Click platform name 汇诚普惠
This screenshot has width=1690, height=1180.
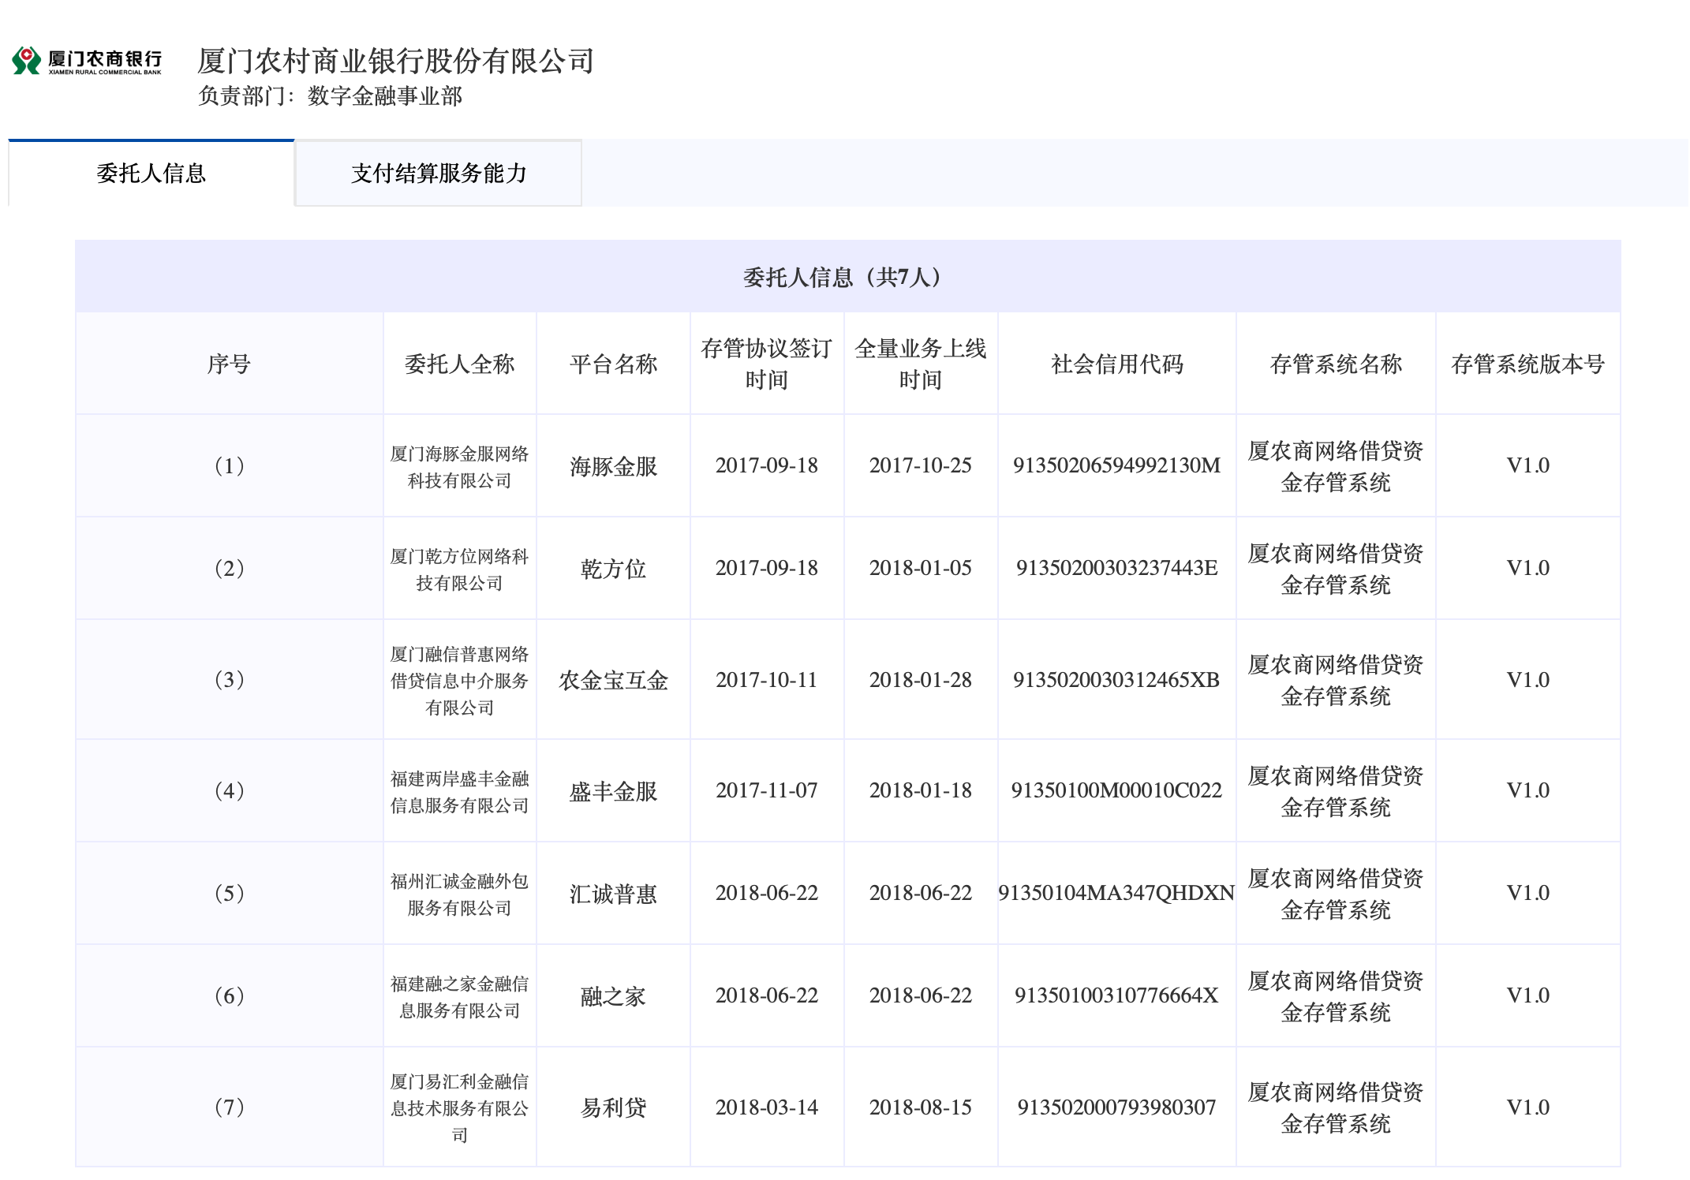(x=614, y=894)
